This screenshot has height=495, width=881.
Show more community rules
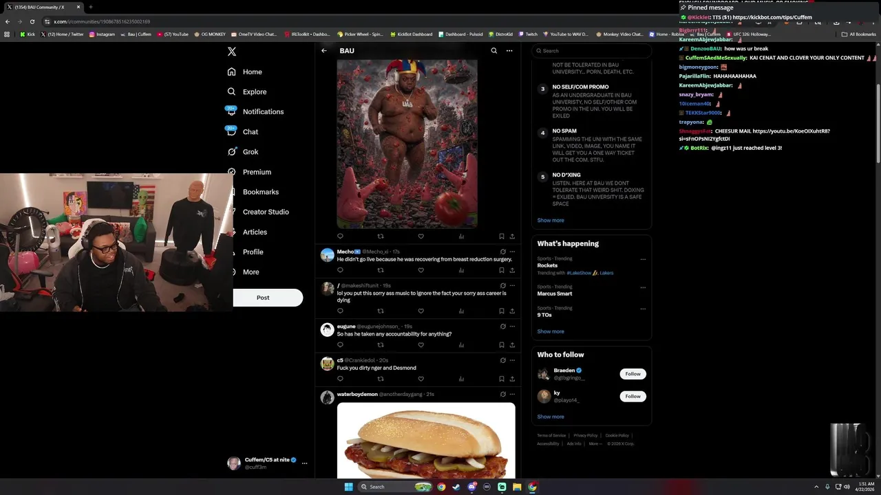(x=551, y=220)
